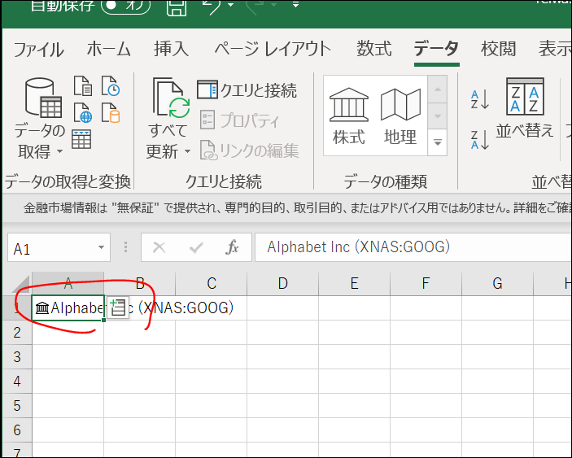The height and width of the screenshot is (458, 572).
Task: Open Customize Quick Access Toolbar dropdown
Action: pyautogui.click(x=295, y=5)
